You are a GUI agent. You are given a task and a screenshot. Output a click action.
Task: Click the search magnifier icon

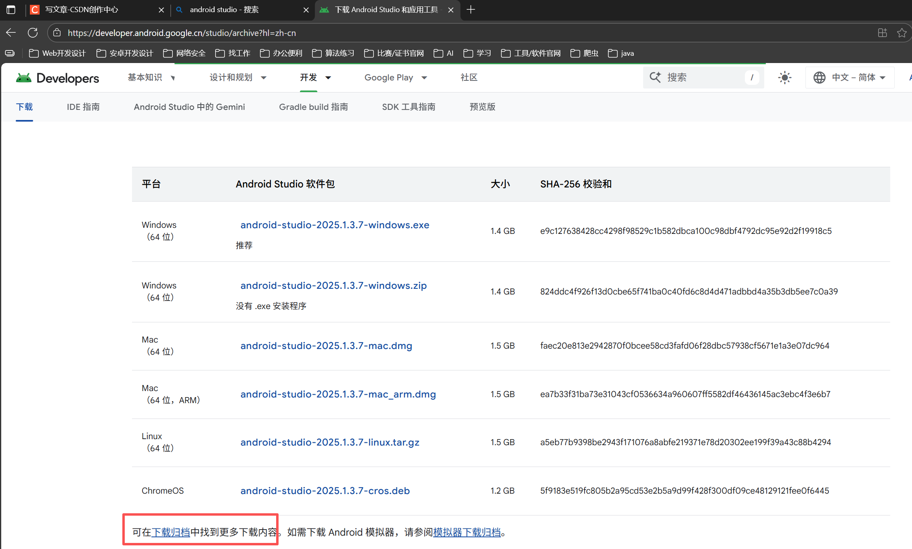coord(655,77)
